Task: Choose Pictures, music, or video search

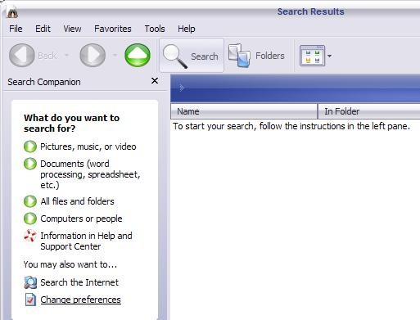Action: [x=88, y=146]
